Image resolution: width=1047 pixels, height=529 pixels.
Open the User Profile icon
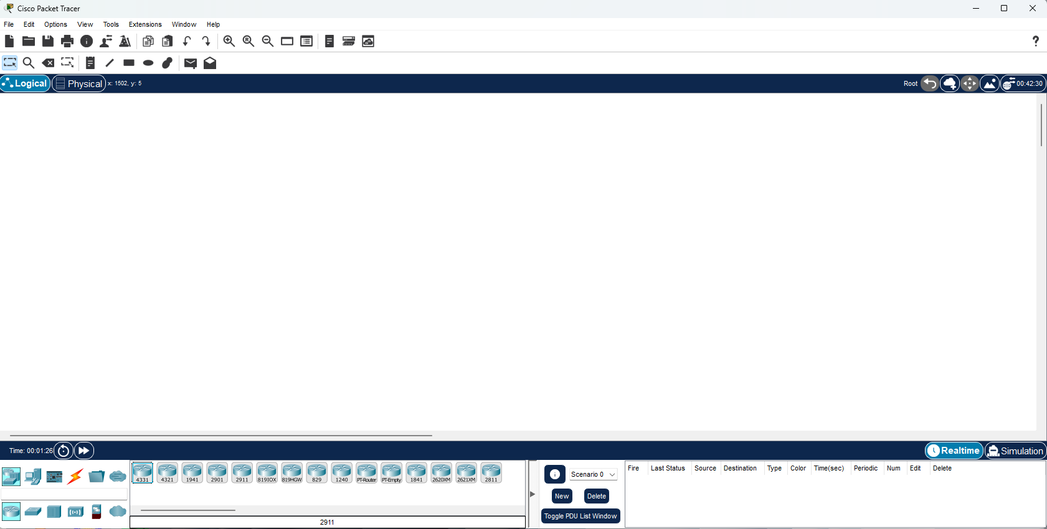click(106, 41)
